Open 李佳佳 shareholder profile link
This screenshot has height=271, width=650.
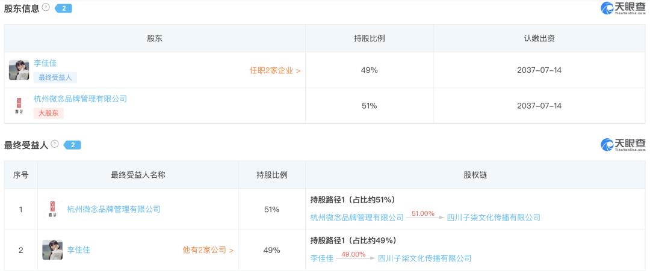(x=45, y=63)
